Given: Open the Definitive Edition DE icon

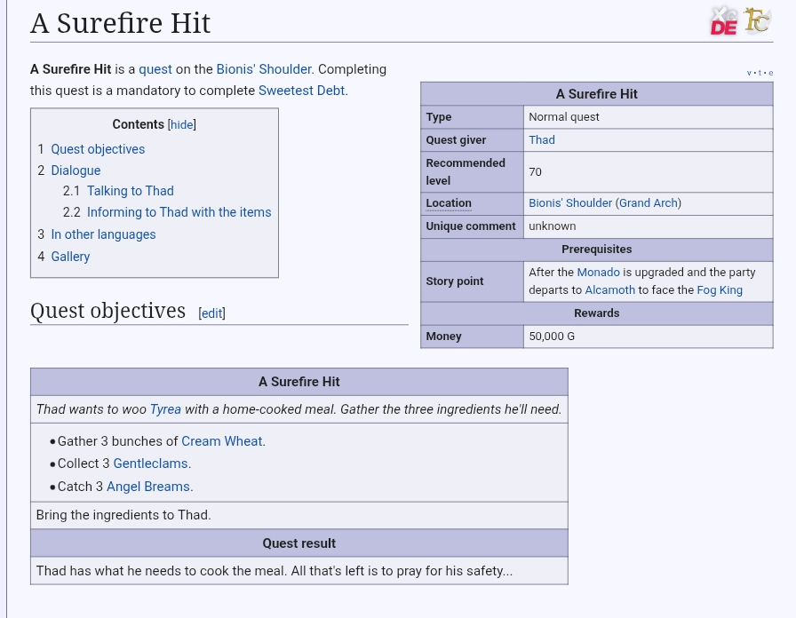Looking at the screenshot, I should click(x=724, y=20).
